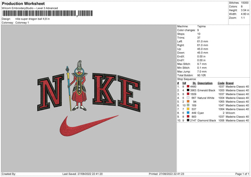Click the 'Brand' column header

point(230,83)
